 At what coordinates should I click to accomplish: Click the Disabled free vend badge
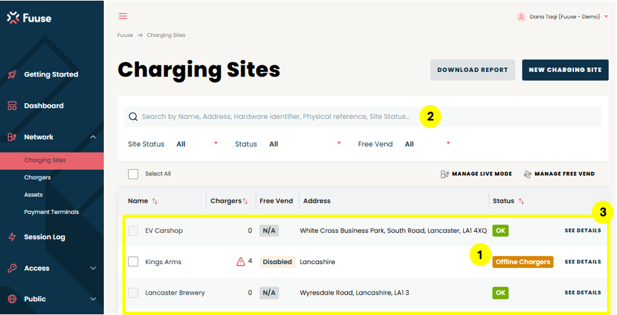pos(277,262)
